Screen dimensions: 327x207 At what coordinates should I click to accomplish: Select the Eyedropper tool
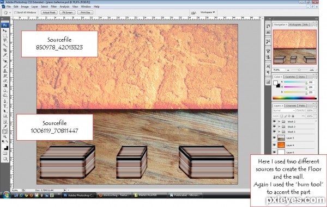point(5,127)
